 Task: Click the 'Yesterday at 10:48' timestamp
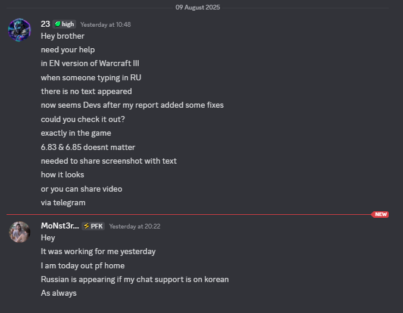coord(105,24)
